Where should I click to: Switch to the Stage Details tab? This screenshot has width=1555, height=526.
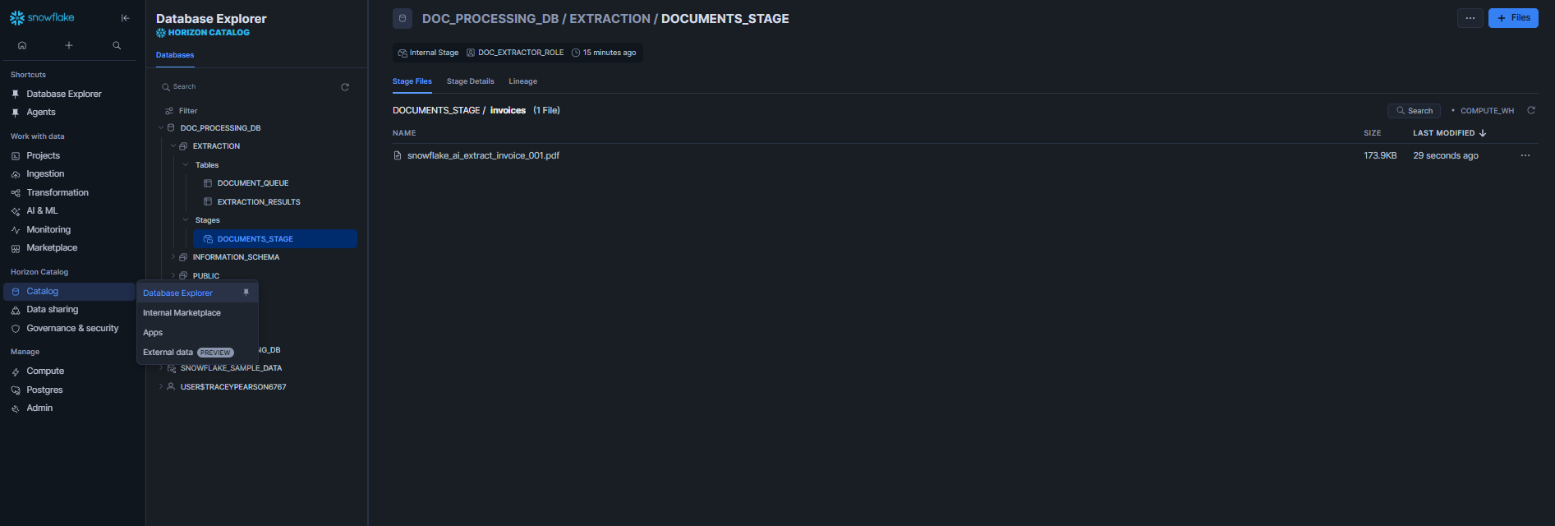coord(470,81)
